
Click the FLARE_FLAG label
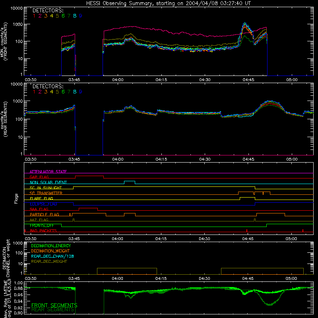[x=41, y=198]
